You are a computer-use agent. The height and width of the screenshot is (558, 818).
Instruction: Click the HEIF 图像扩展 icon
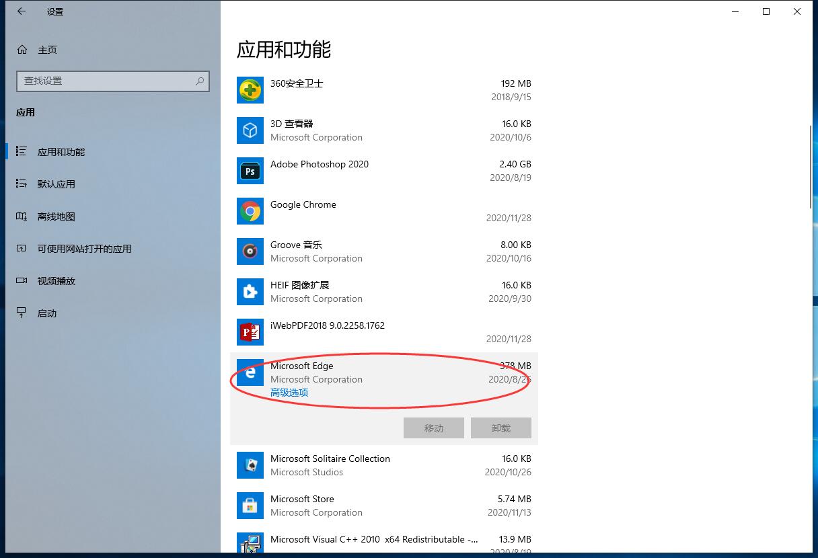coord(250,292)
